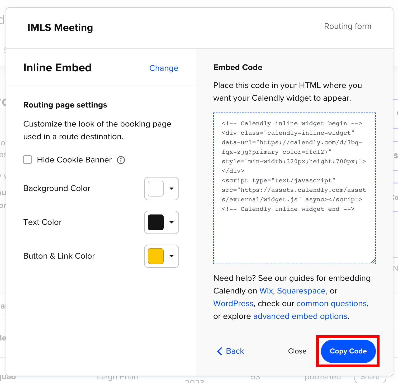The height and width of the screenshot is (383, 398).
Task: Click the Change embed type link
Action: 164,68
